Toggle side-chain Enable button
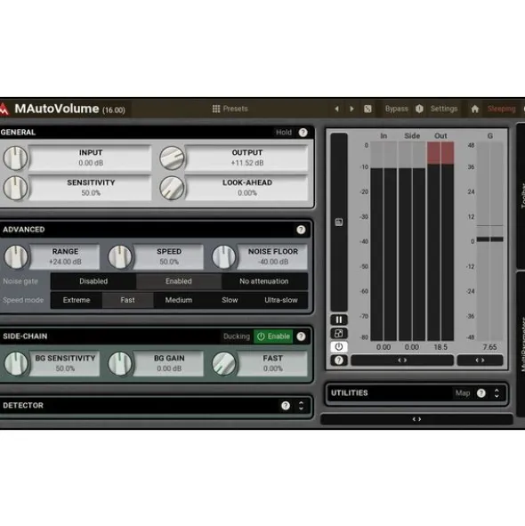This screenshot has width=525, height=526. coord(273,336)
